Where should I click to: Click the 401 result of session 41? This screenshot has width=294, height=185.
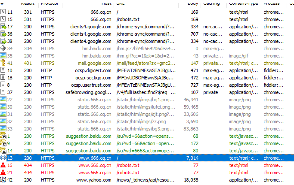coord(28,63)
